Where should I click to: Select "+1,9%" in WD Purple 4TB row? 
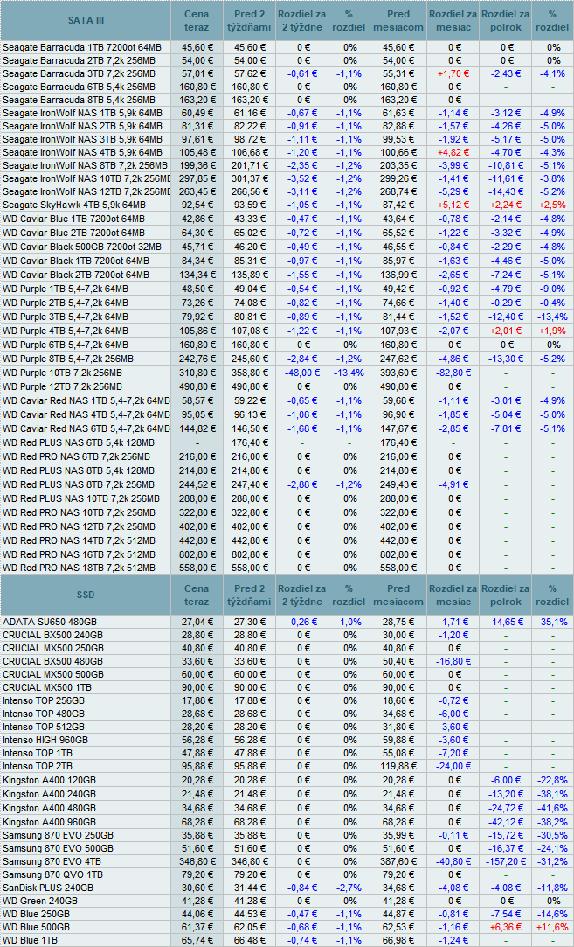pyautogui.click(x=554, y=331)
